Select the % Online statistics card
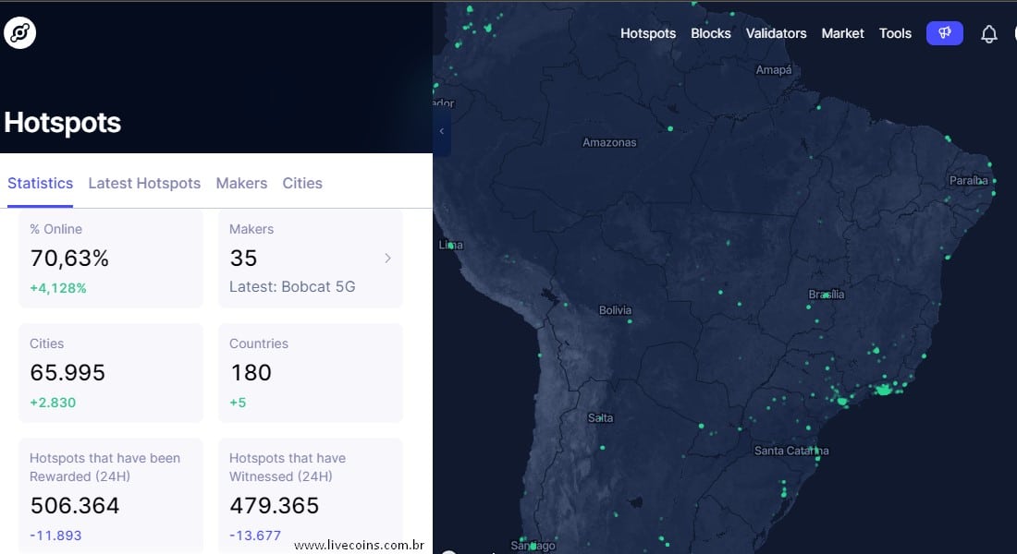Viewport: 1017px width, 554px height. pyautogui.click(x=111, y=259)
